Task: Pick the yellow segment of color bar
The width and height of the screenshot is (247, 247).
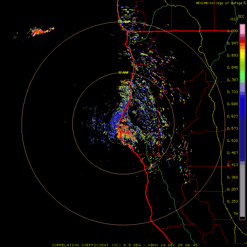Action: tap(242, 54)
